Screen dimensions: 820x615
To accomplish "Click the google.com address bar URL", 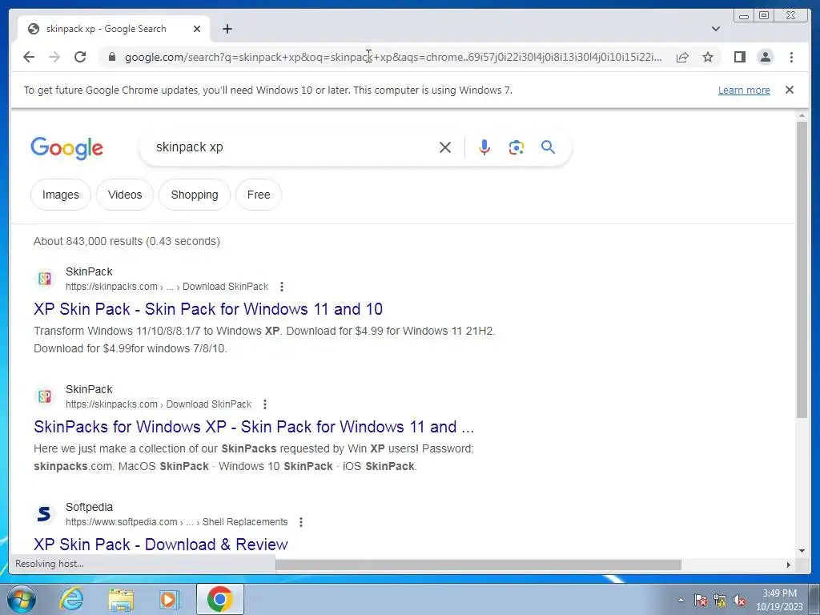I will 393,57.
